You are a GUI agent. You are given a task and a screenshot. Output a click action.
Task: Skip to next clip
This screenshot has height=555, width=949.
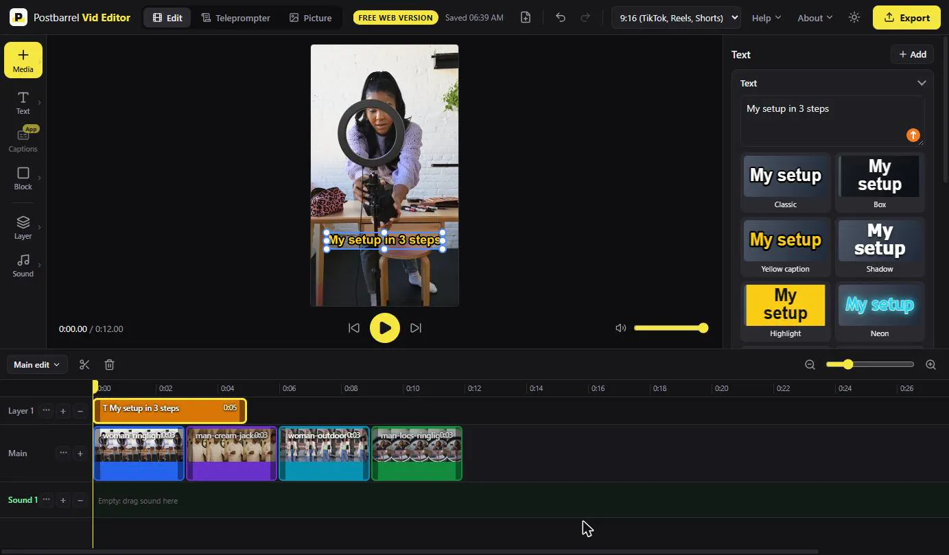(416, 328)
